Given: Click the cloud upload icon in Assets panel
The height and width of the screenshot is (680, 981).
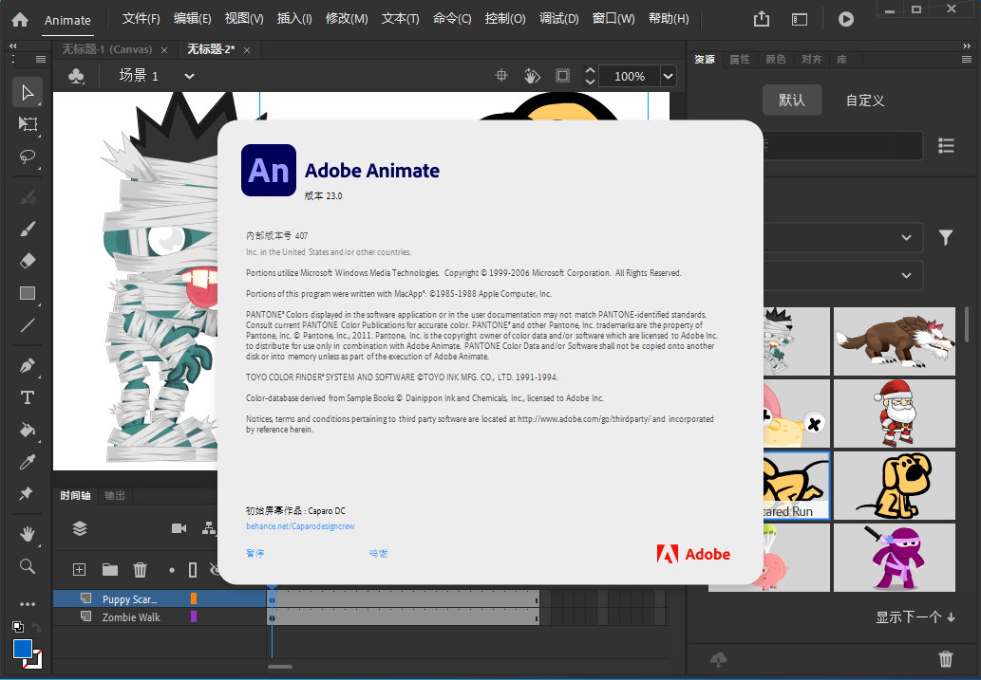Looking at the screenshot, I should click(x=719, y=659).
